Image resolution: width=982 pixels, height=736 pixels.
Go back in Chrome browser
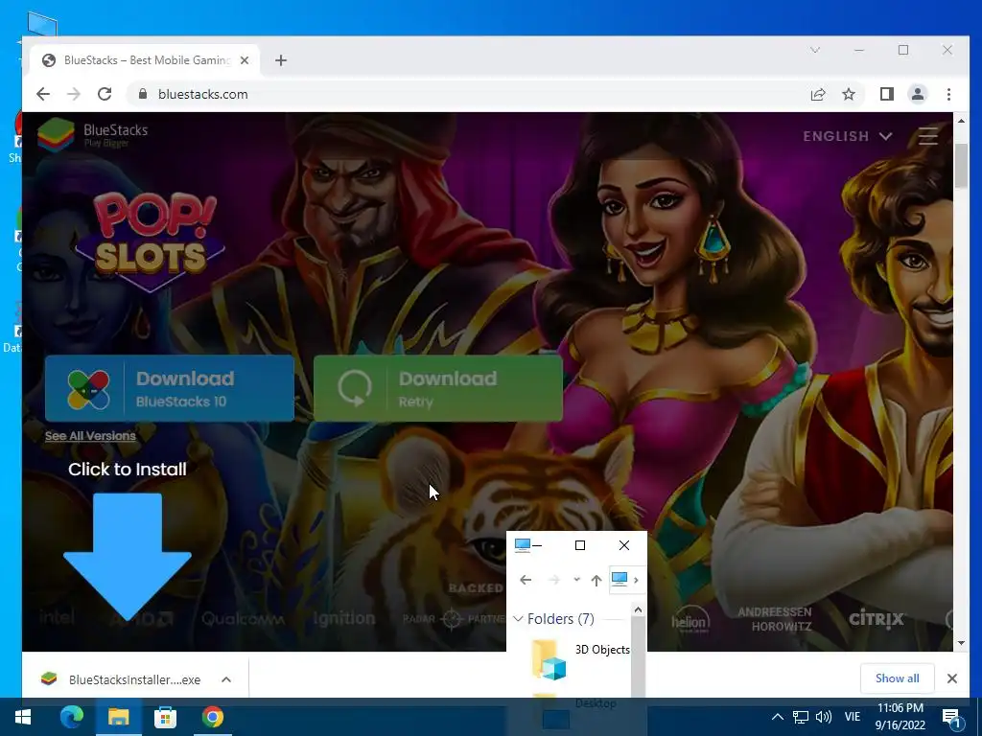coord(42,94)
